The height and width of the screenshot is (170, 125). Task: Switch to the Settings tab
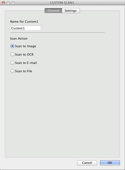click(x=71, y=11)
